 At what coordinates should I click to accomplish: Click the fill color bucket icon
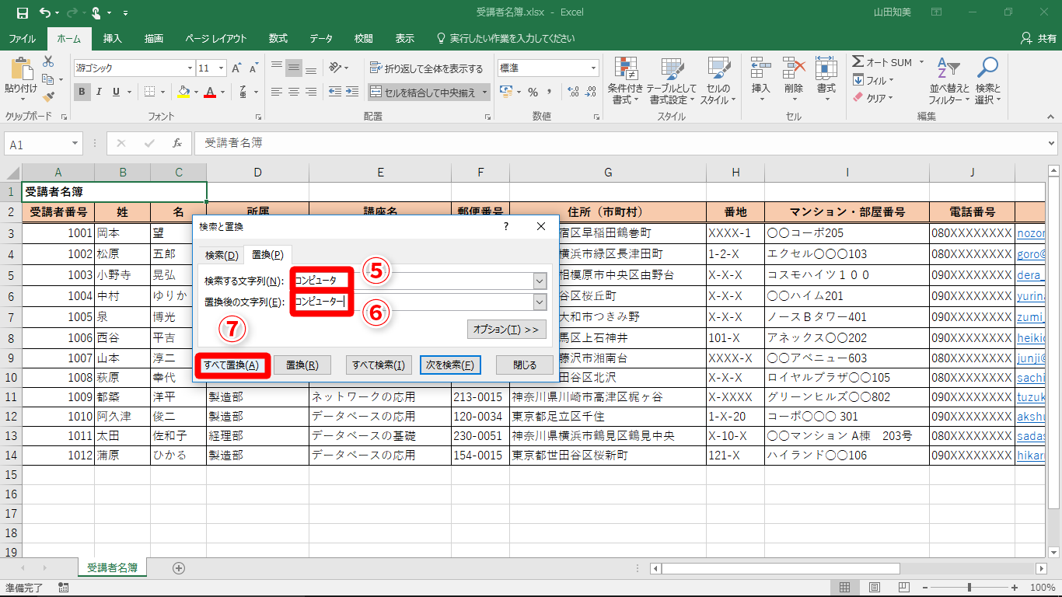183,92
